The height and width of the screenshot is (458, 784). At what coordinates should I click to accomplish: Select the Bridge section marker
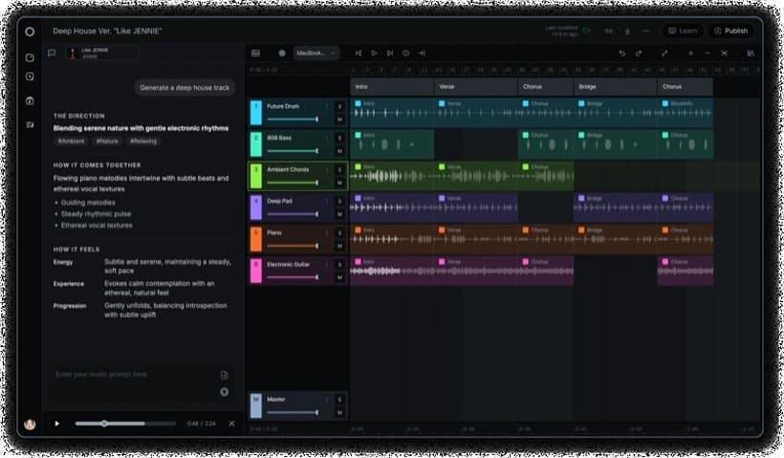coord(615,86)
